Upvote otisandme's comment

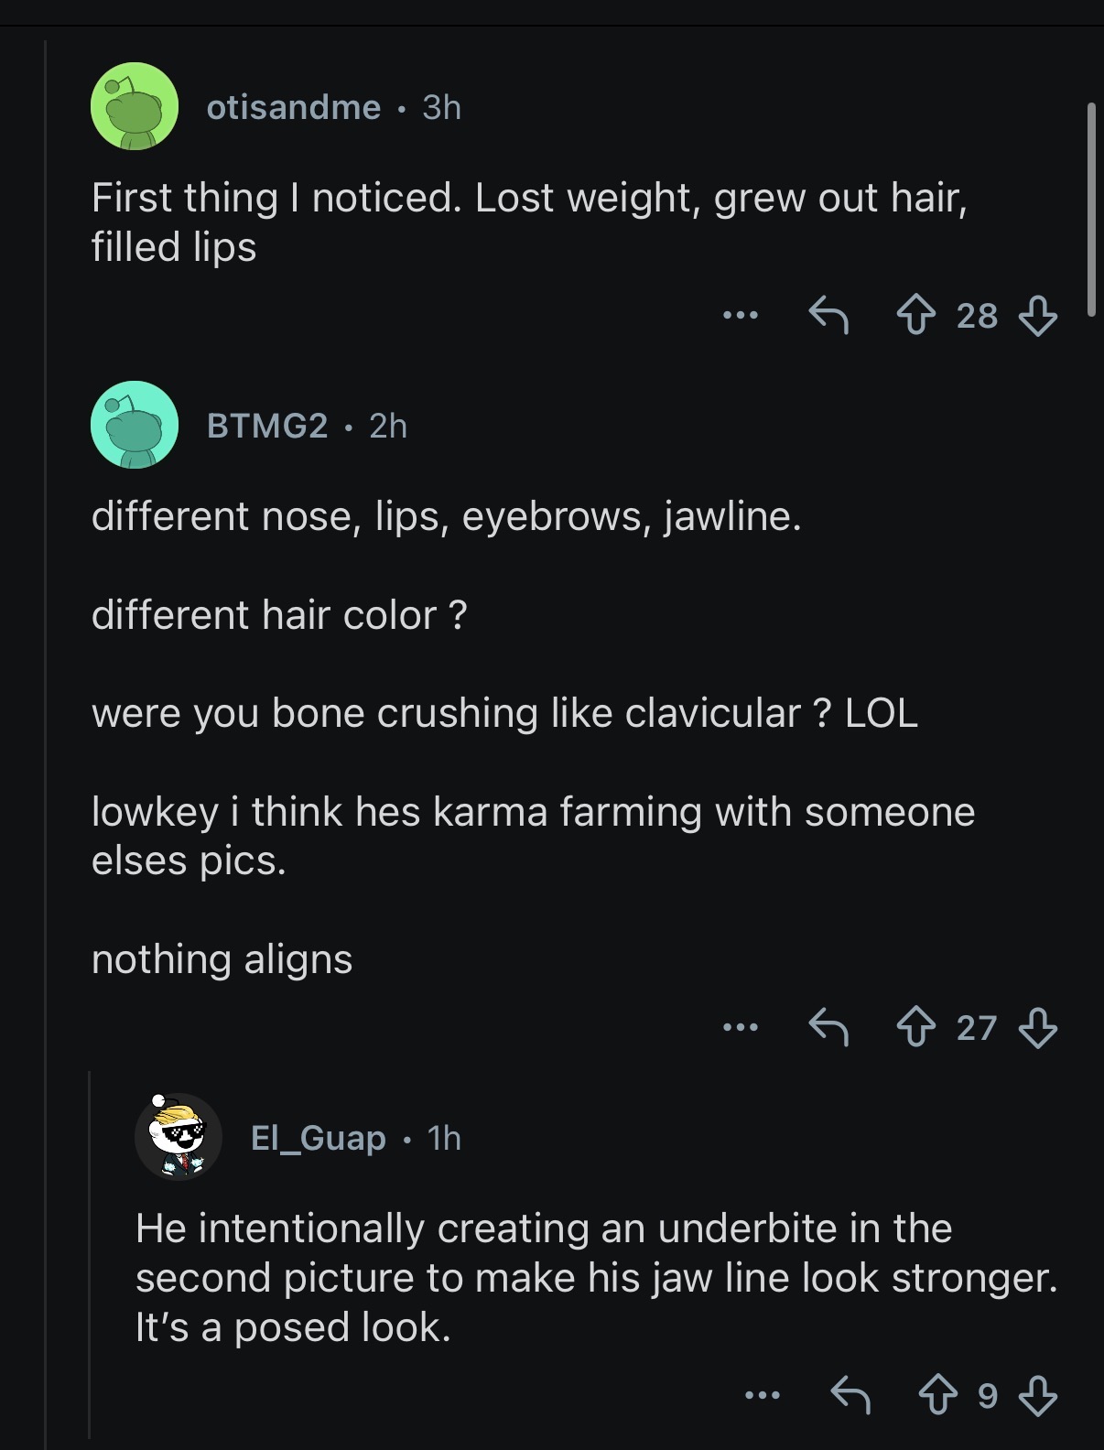coord(916,316)
